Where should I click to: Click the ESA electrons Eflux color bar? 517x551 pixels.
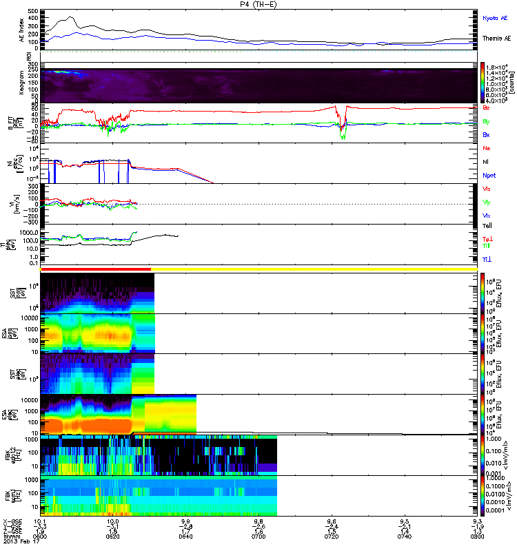click(x=483, y=415)
